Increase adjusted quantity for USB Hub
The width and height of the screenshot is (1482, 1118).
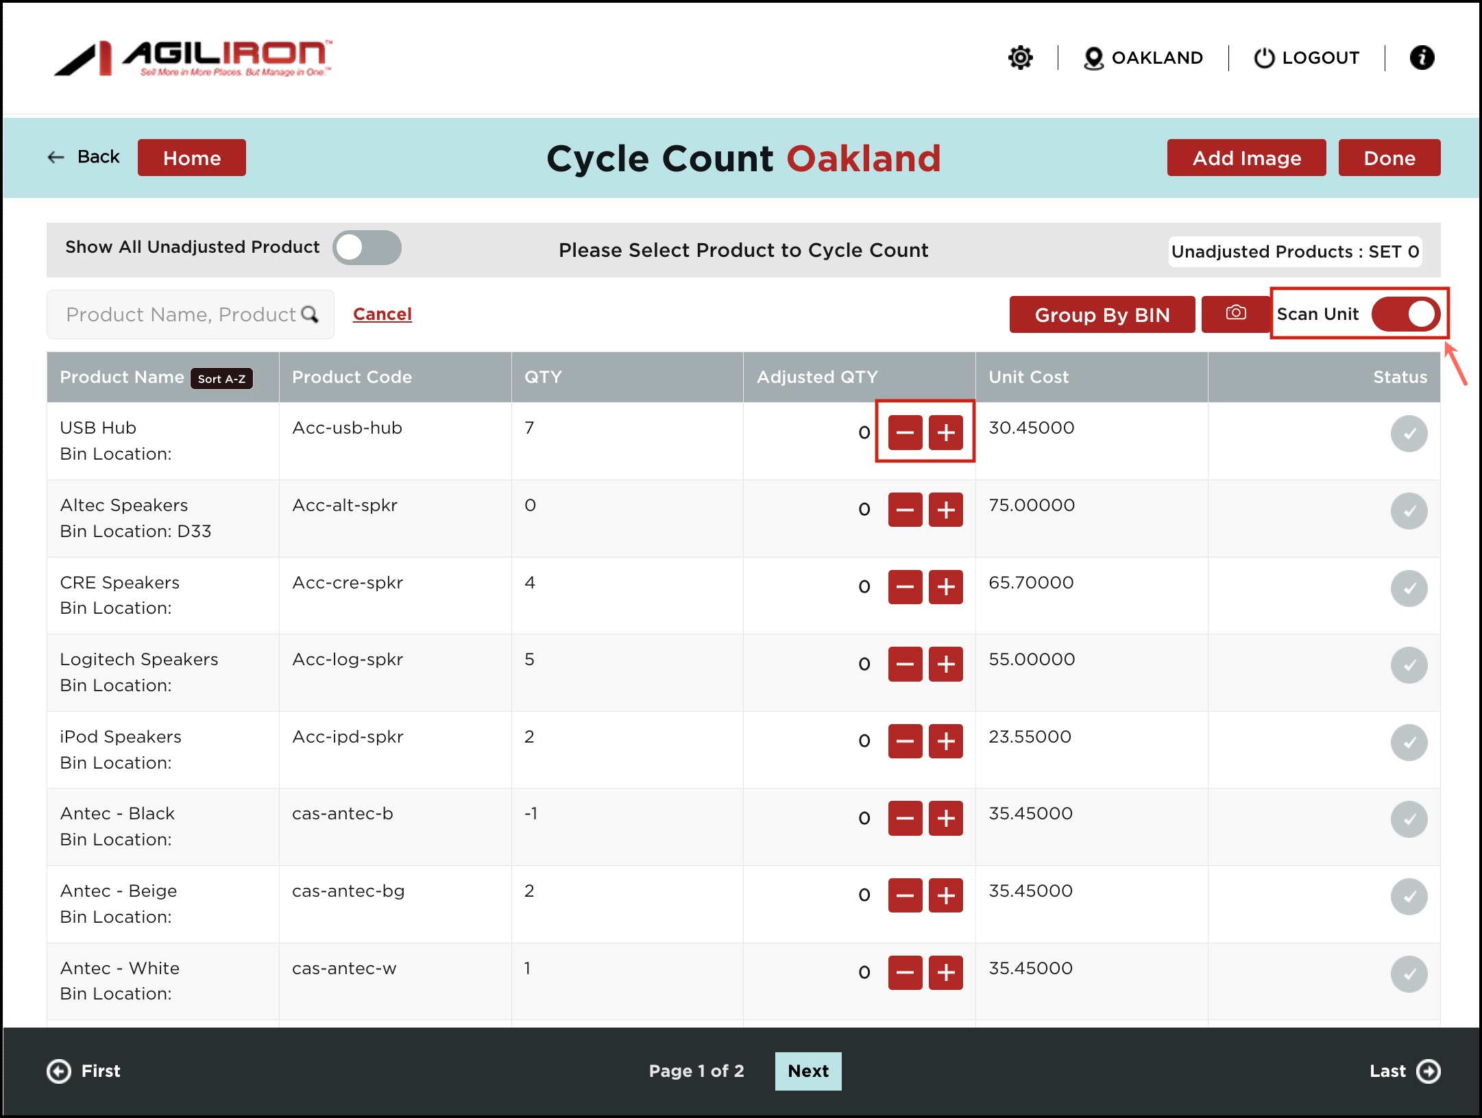[x=945, y=432]
